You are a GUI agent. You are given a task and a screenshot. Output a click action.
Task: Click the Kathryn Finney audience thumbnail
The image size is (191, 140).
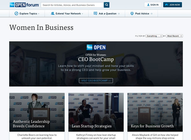[96, 112]
